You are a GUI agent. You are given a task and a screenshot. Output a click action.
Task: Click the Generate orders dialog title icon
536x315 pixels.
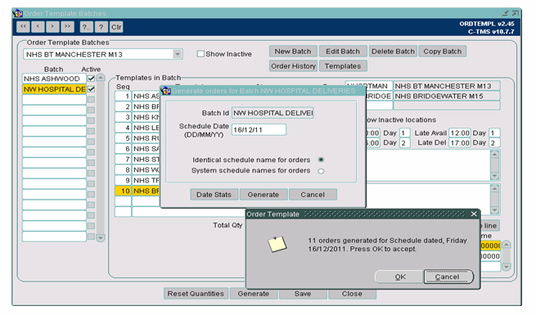point(166,91)
